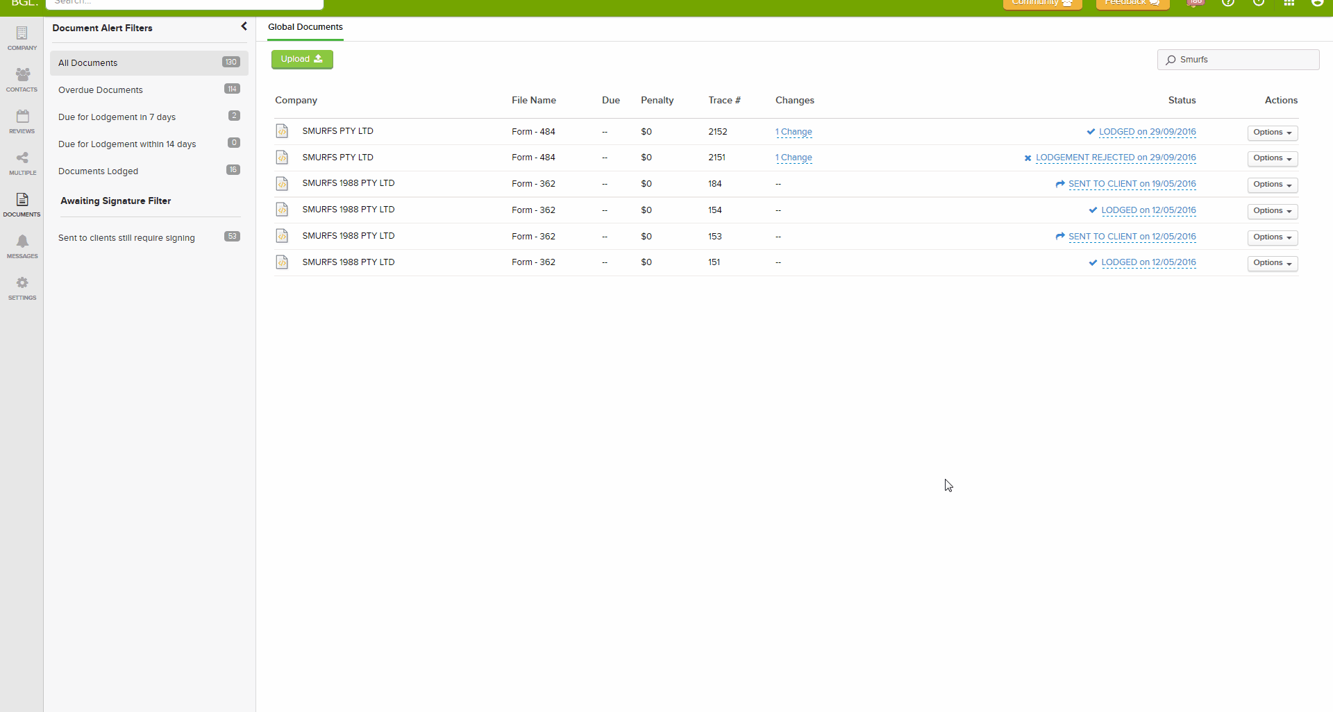
Task: Click SENT TO CLIENT on 19/05/2016 status
Action: click(x=1132, y=184)
